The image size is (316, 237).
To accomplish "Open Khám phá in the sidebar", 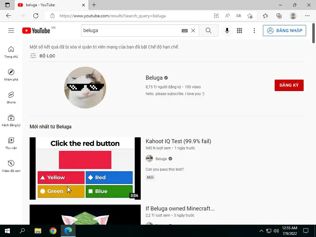I will [x=11, y=75].
